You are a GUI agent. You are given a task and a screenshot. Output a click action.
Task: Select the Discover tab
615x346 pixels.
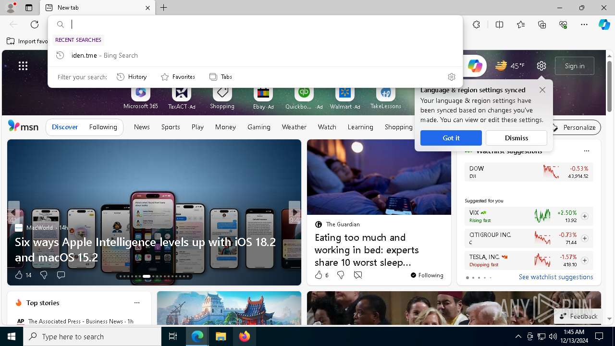(65, 127)
